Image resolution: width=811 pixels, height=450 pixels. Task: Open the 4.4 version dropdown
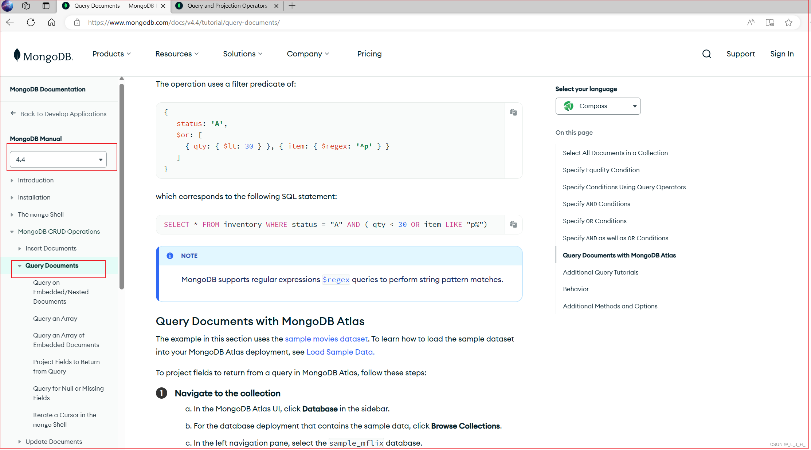click(58, 159)
